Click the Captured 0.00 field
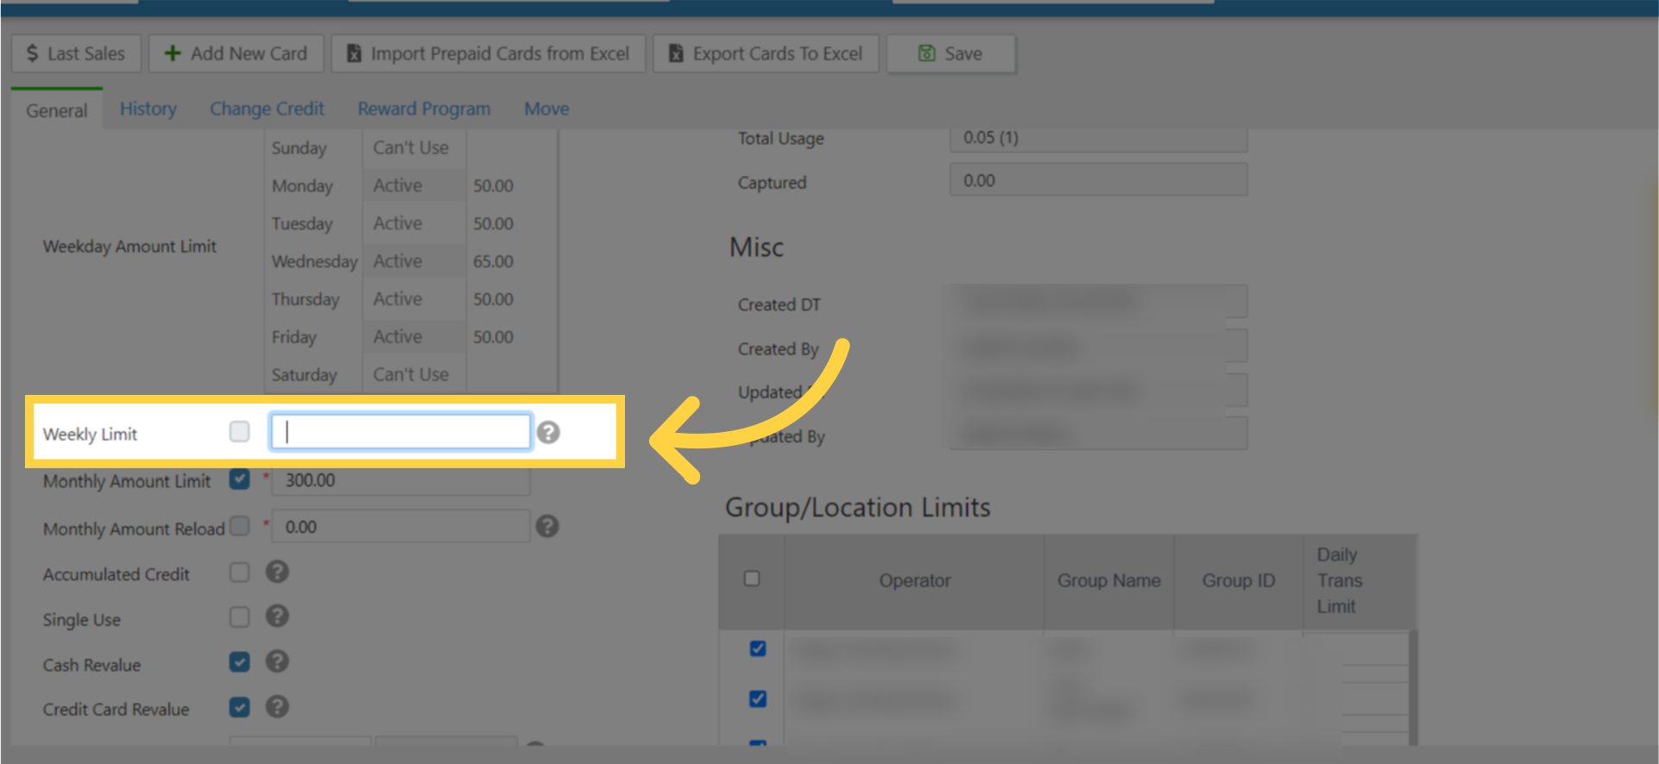The width and height of the screenshot is (1659, 764). click(1099, 180)
